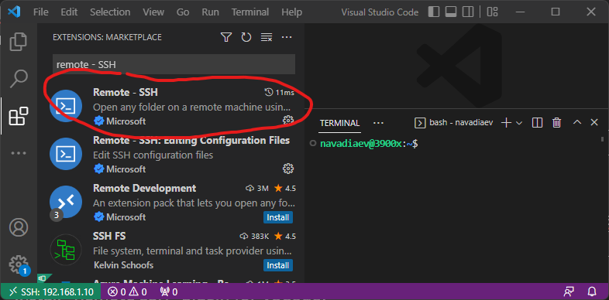609x300 pixels.
Task: Install the SSH FS extension
Action: tap(278, 265)
